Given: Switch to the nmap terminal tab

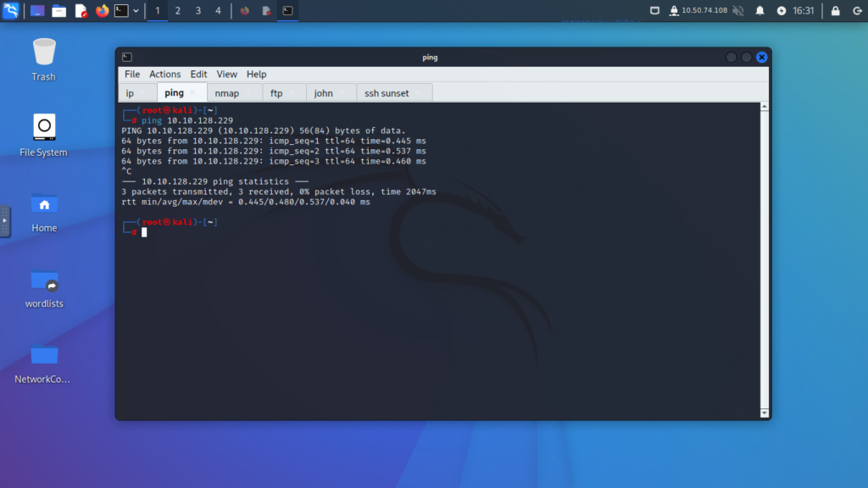Looking at the screenshot, I should tap(226, 93).
